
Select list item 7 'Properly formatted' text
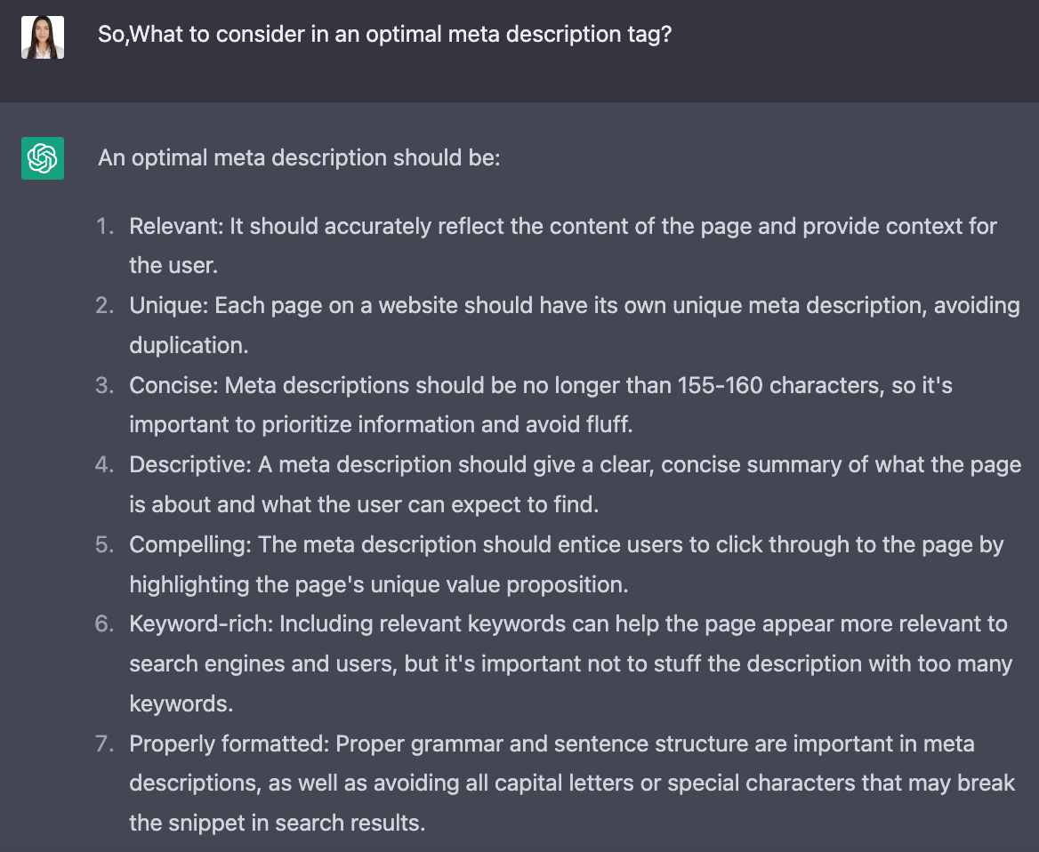pos(572,784)
